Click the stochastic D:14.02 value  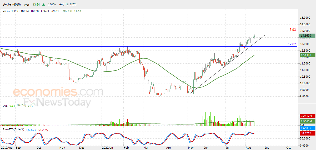tap(43, 129)
